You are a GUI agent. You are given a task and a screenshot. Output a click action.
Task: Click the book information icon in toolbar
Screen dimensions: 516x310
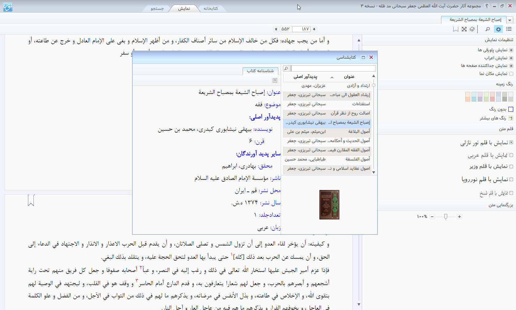tap(472, 29)
